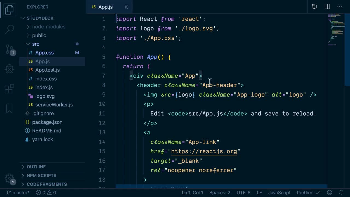Image resolution: width=350 pixels, height=197 pixels.
Task: Open errors and warnings problems count
Action: 46,193
